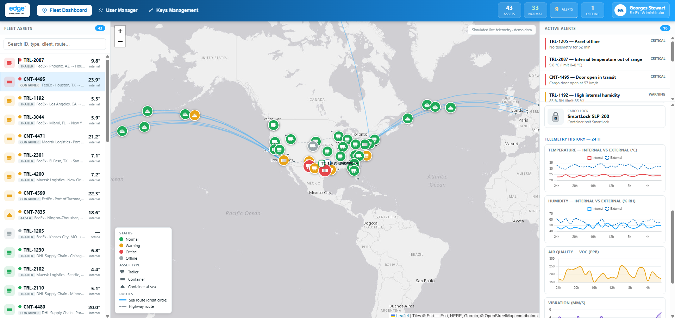
Task: Click the gray offline trailer map marker
Action: (313, 146)
